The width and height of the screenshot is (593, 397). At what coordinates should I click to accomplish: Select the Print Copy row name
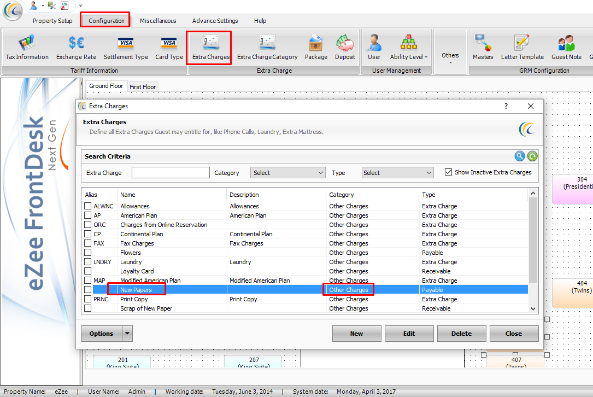point(134,299)
